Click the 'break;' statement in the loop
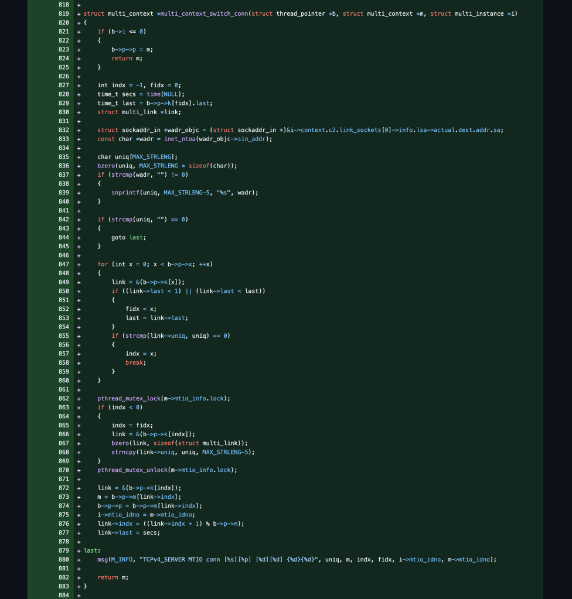The width and height of the screenshot is (572, 599). [x=135, y=362]
